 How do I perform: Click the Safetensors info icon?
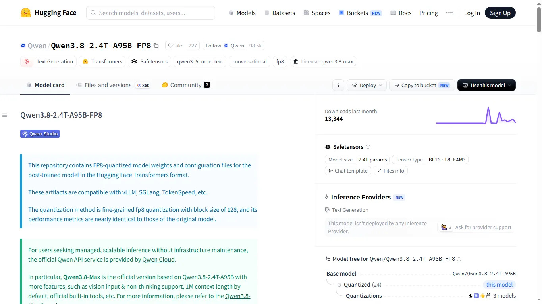(x=368, y=147)
